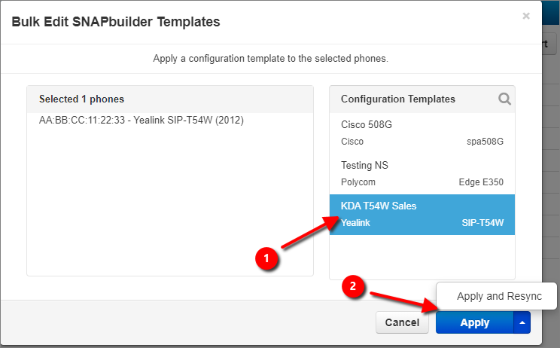Click the Configuration Templates panel header

point(398,99)
